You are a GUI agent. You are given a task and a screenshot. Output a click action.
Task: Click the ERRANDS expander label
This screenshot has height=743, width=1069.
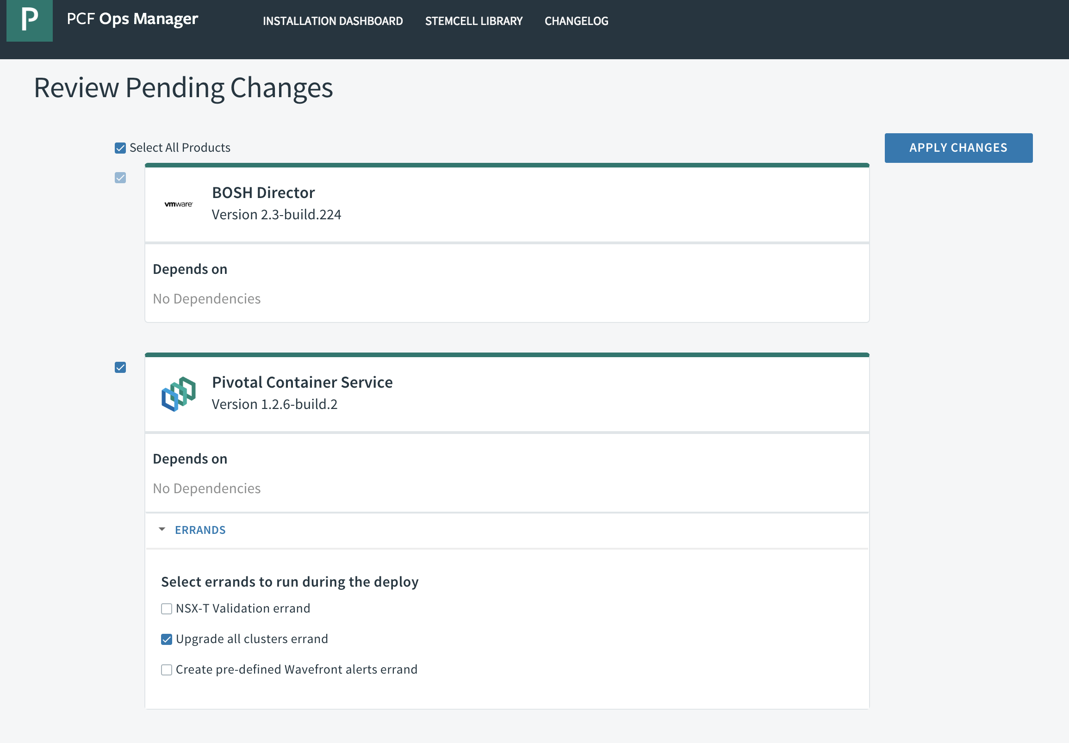[200, 530]
